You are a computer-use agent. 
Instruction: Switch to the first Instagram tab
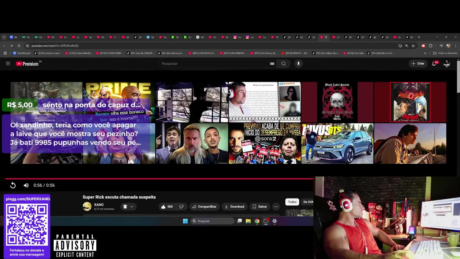click(x=237, y=37)
